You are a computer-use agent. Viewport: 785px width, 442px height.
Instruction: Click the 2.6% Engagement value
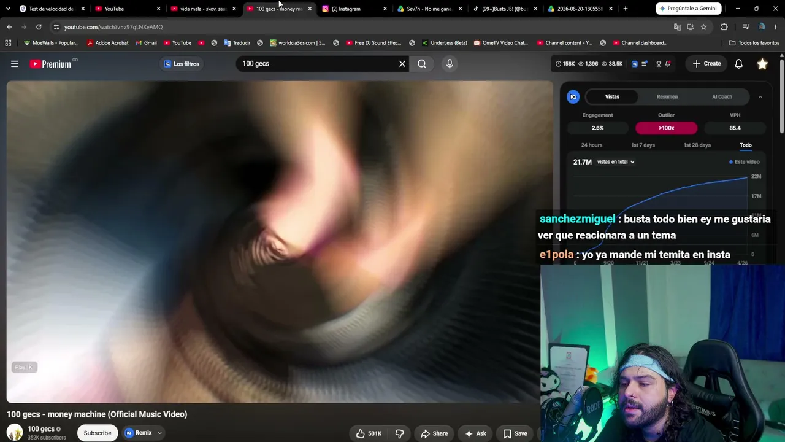click(597, 128)
